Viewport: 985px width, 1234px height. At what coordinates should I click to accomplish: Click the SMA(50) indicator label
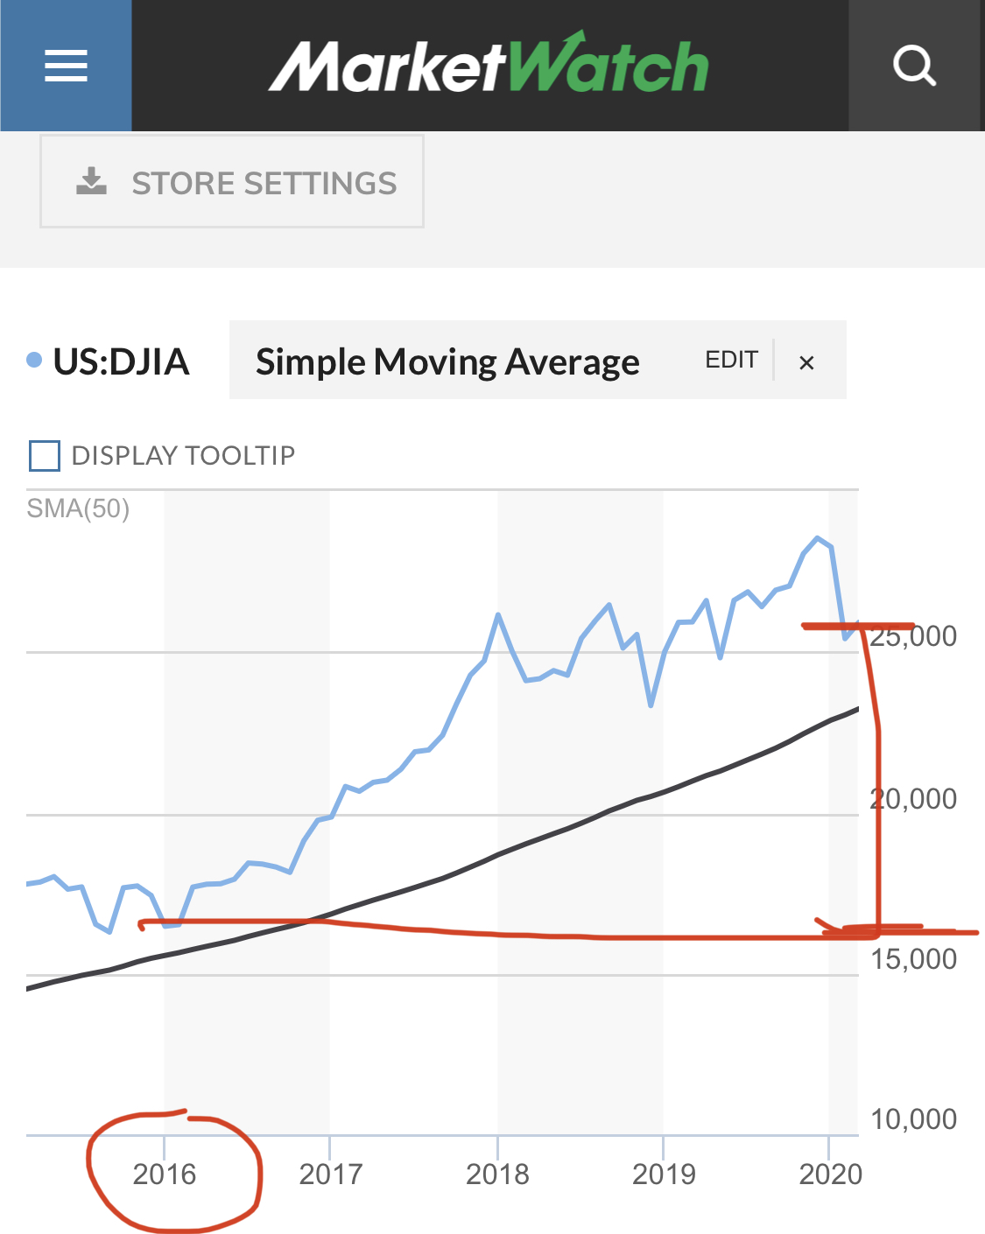tap(78, 508)
